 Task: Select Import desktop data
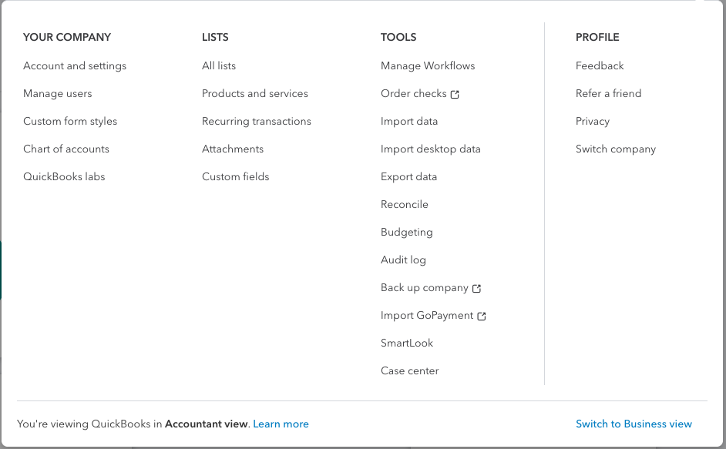pos(431,149)
